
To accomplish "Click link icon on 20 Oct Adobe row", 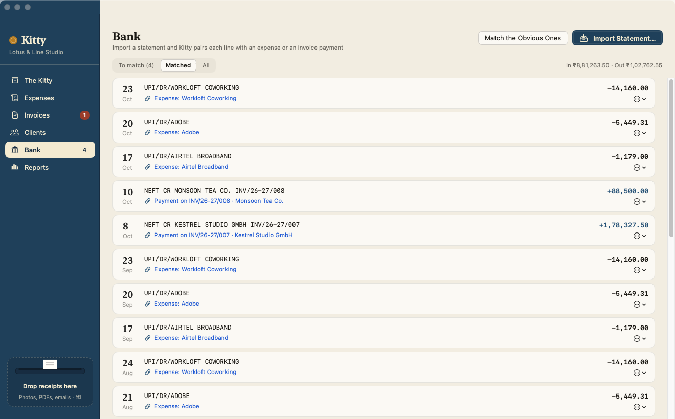I will (148, 132).
